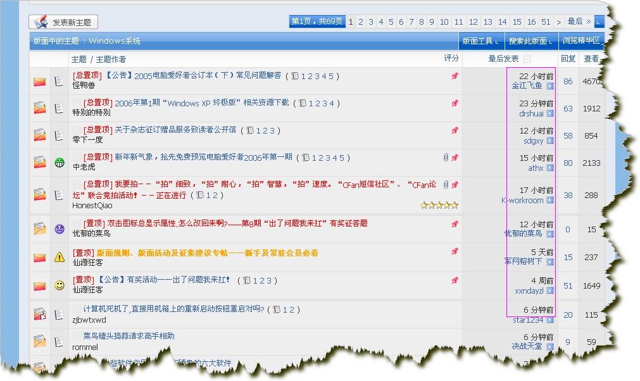Screen dimensions: 640x381
Task: Click the go-to-last-post icon beside xxndayzl
Action: click(550, 291)
